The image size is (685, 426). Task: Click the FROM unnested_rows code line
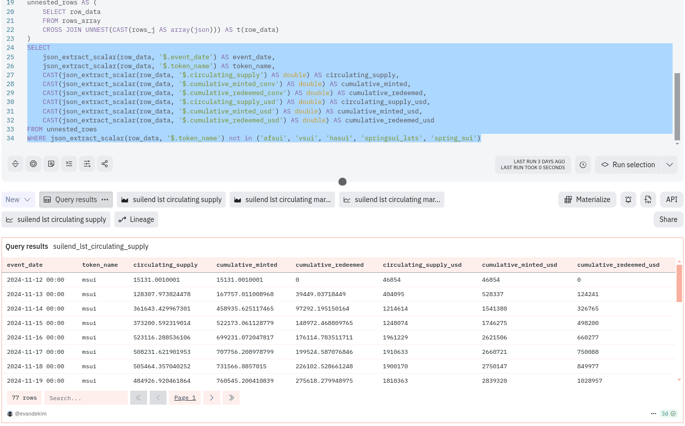click(x=62, y=129)
